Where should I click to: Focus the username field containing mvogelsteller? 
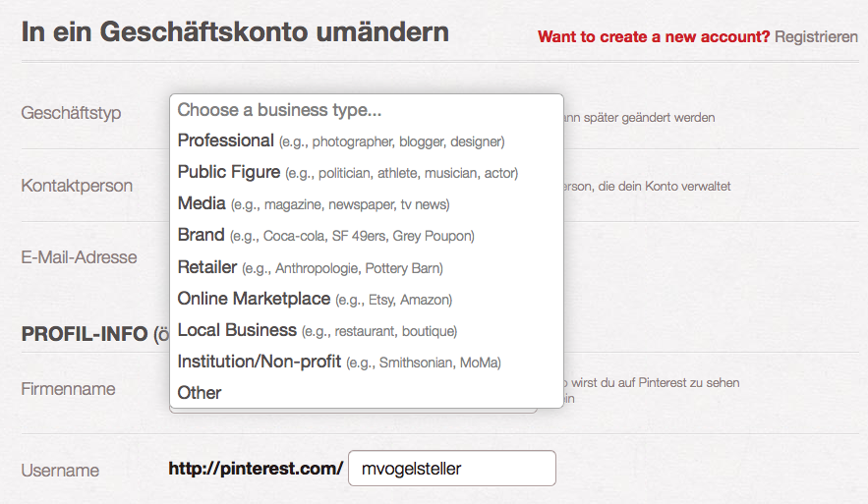tap(452, 469)
